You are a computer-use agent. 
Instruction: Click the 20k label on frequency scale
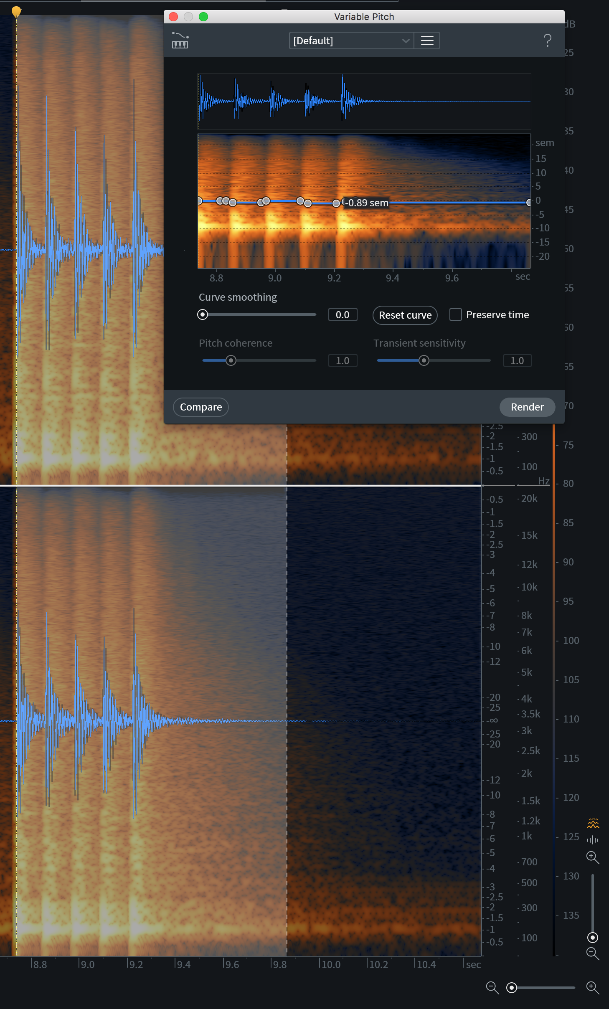tap(529, 499)
